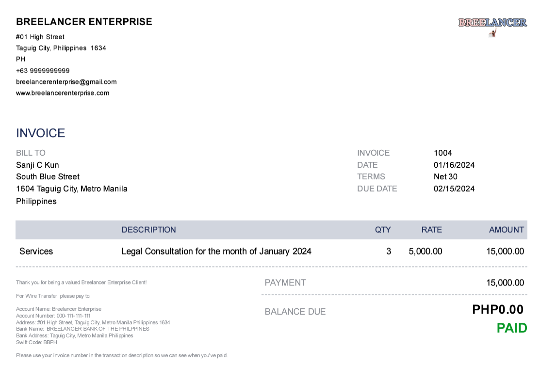Click the PHP0.00 balance due amount
This screenshot has width=540, height=366.
point(497,310)
